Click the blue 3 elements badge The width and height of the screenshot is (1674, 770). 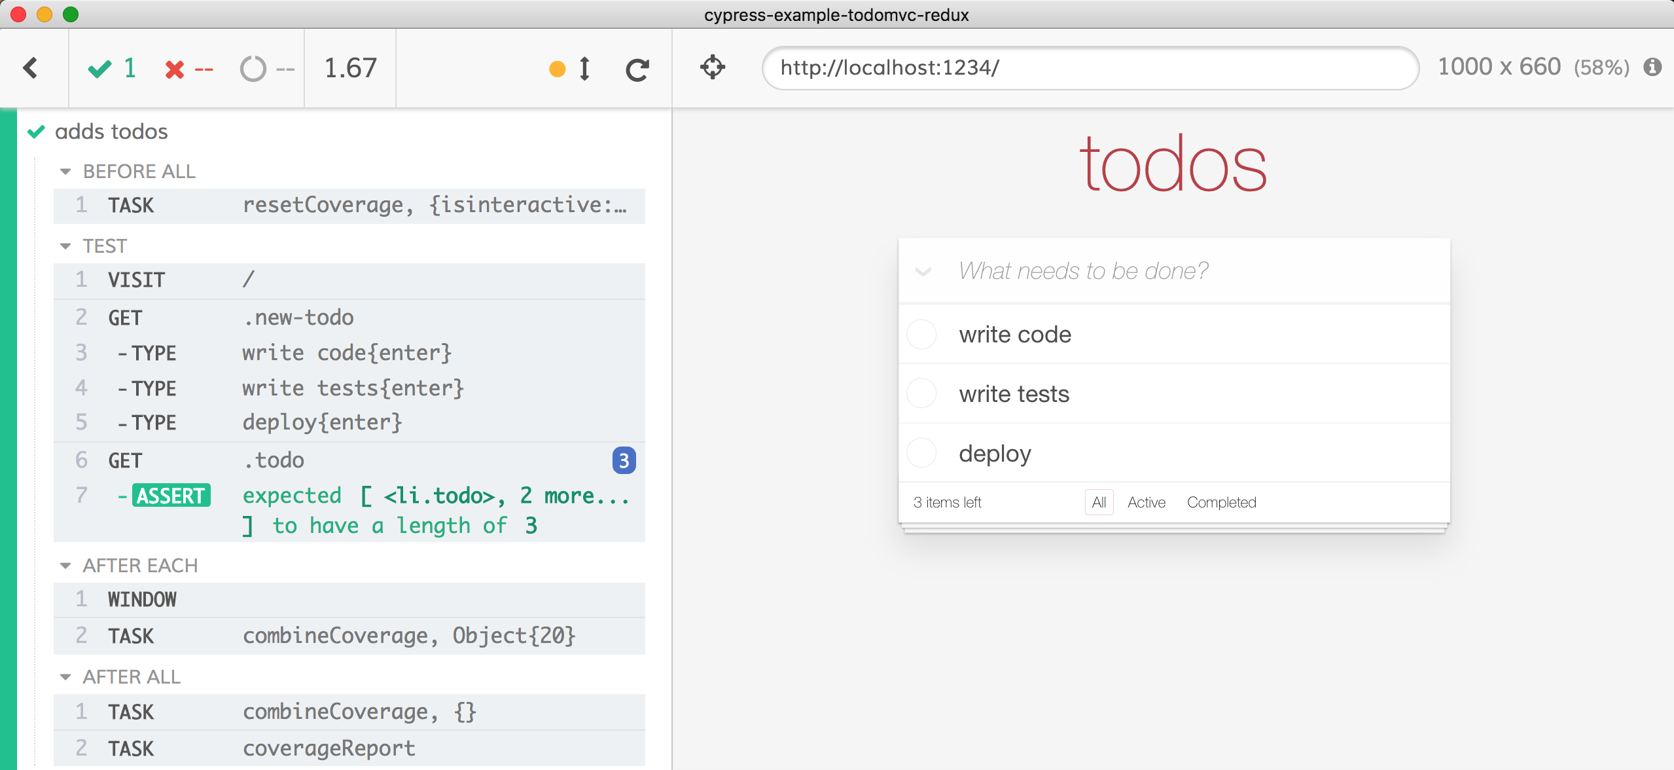click(x=623, y=461)
